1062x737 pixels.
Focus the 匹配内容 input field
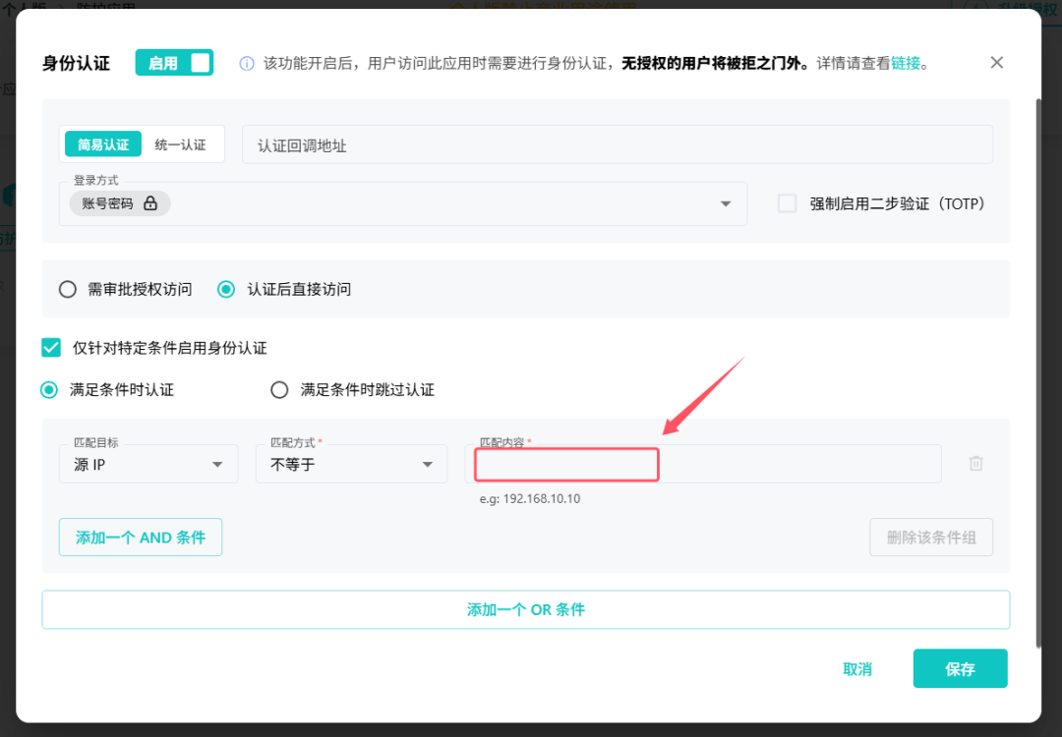point(703,464)
